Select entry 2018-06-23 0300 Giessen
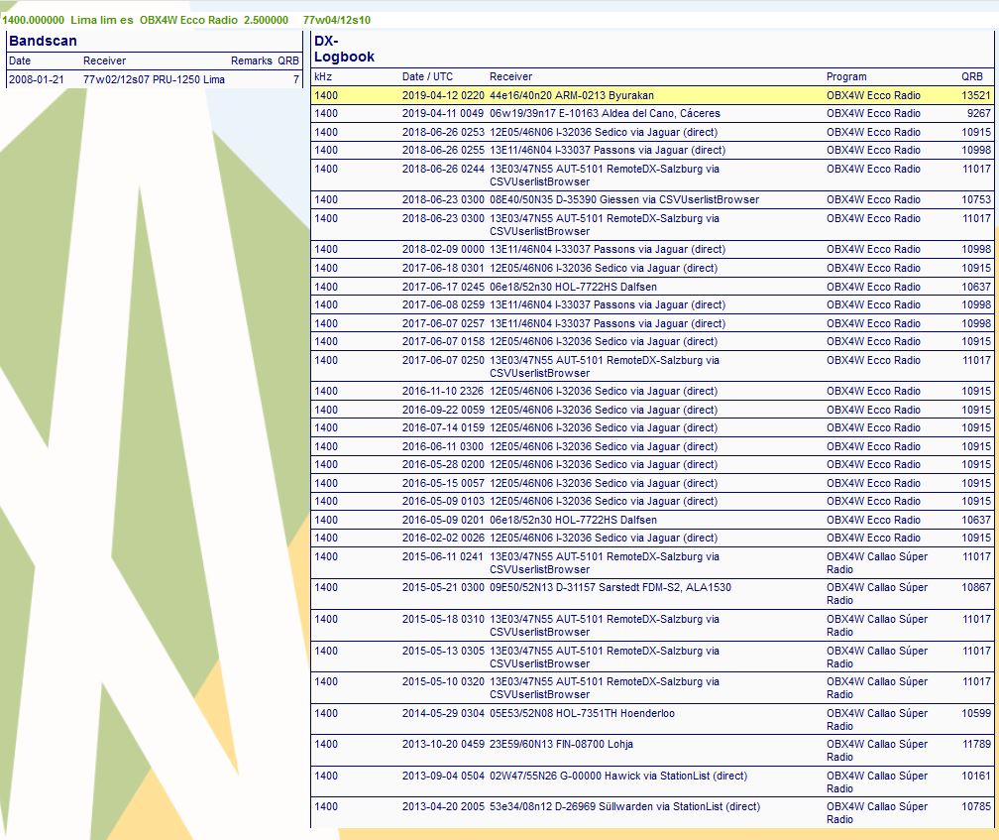 652,199
